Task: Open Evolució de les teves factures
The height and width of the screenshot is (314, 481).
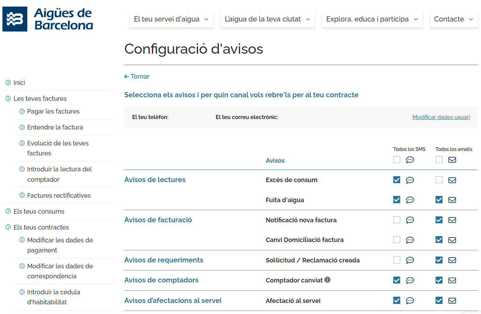Action: [58, 148]
